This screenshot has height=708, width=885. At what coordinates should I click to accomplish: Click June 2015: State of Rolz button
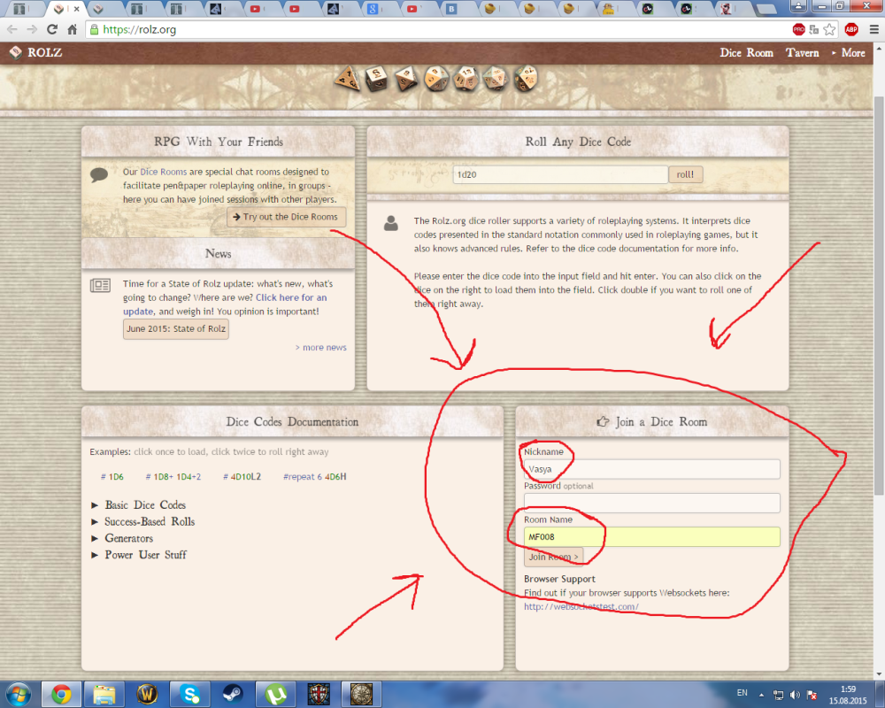pos(176,328)
